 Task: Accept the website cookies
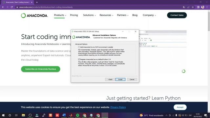(180, 107)
